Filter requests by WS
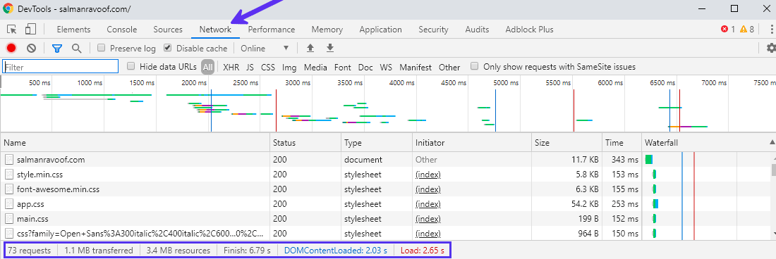The height and width of the screenshot is (259, 776). point(386,67)
